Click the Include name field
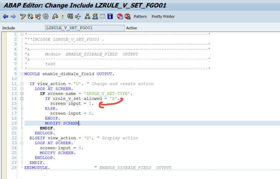Image resolution: width=280 pixels, height=179 pixels. click(85, 28)
